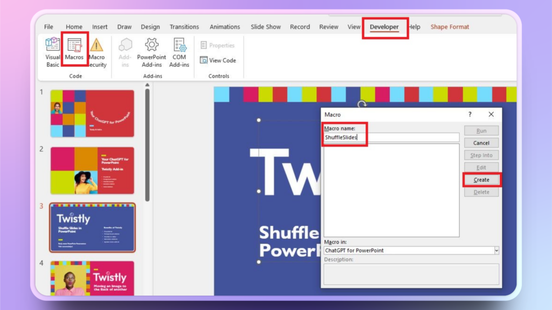Click the Macro dialog help question mark
Viewport: 552px width, 310px height.
(470, 115)
